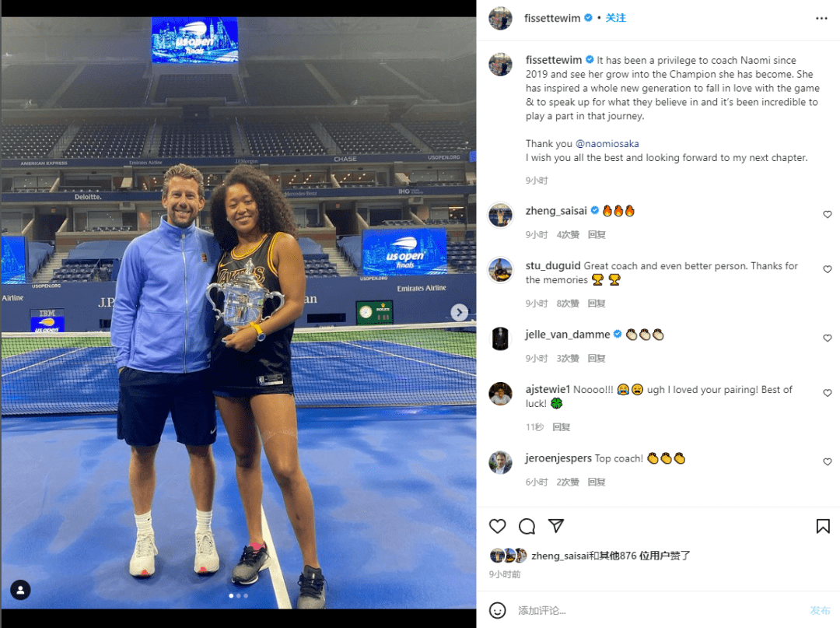The width and height of the screenshot is (840, 628).
Task: View fissettewim profile avatar in header
Action: point(500,18)
